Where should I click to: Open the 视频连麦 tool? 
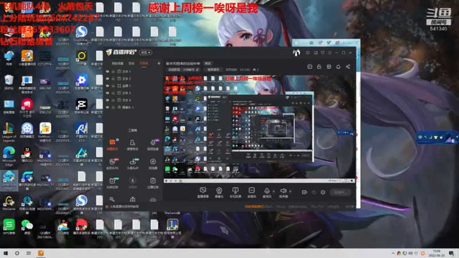point(153,144)
